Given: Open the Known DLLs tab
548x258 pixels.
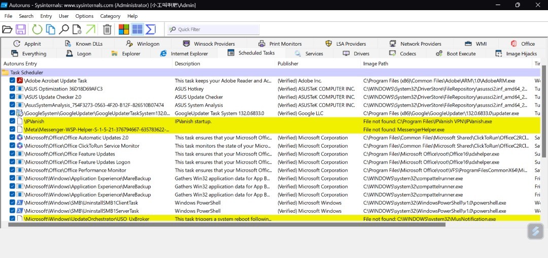Looking at the screenshot, I should click(x=84, y=44).
